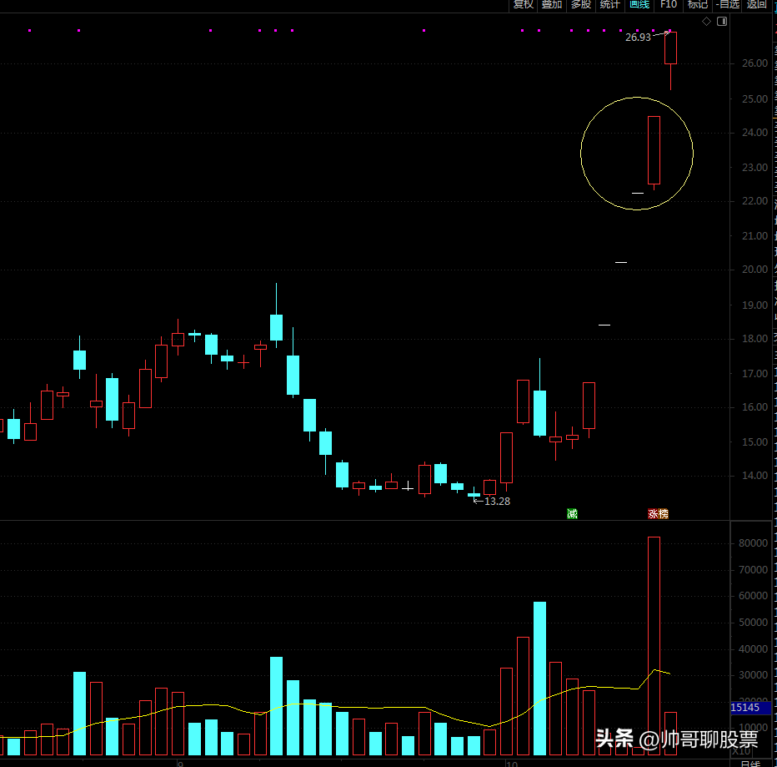
Task: Open the 多股 multi-stock view
Action: pos(581,4)
